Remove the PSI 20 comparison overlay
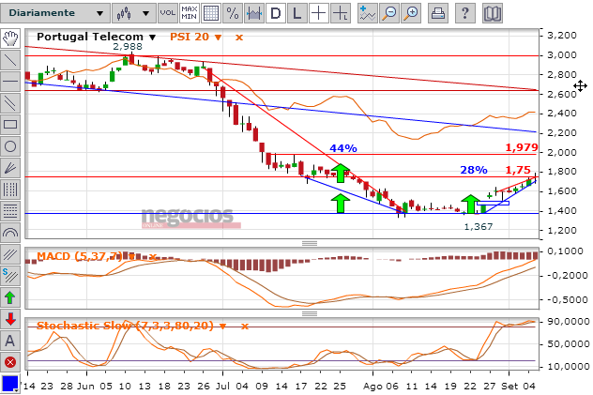Screen dimensions: 593x395 pyautogui.click(x=239, y=37)
